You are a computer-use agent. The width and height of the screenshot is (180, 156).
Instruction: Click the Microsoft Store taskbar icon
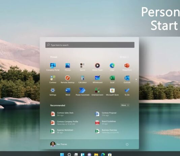(110, 155)
